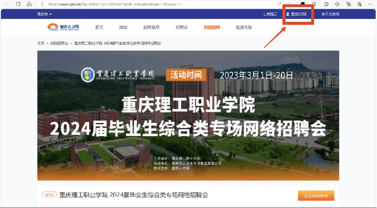The width and height of the screenshot is (377, 208).
Task: Go to the browser home page icon
Action: (29, 3)
